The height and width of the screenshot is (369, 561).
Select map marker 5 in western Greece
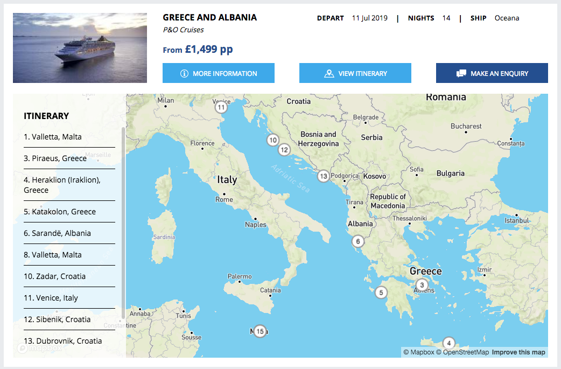pyautogui.click(x=381, y=293)
